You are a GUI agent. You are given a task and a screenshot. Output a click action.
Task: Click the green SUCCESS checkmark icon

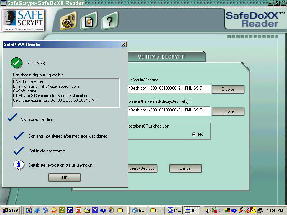[x=17, y=63]
